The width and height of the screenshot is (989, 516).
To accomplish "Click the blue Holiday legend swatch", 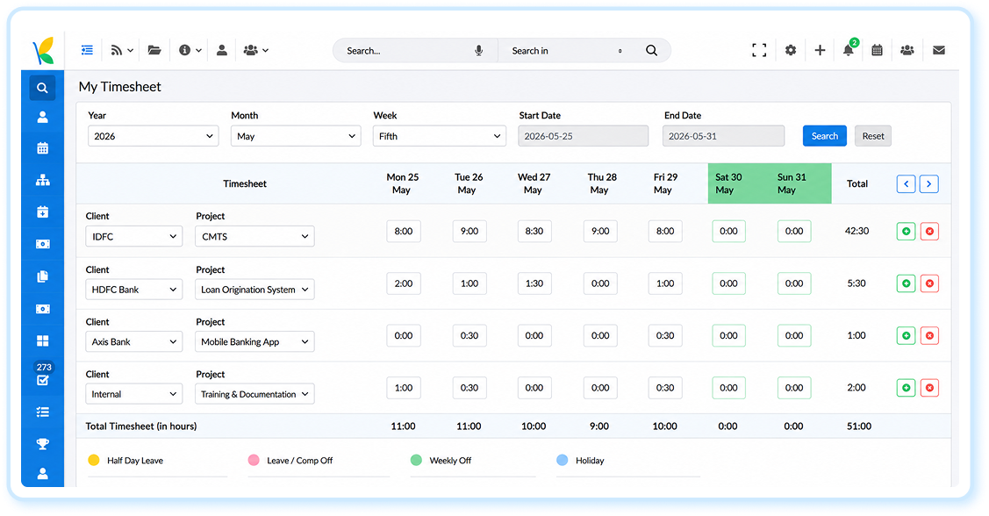I will (x=562, y=460).
